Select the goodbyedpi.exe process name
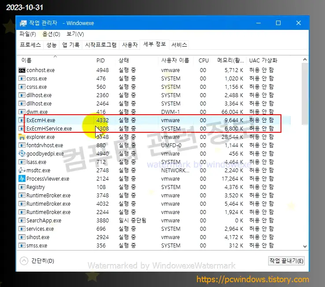The height and width of the screenshot is (287, 325). [45, 154]
